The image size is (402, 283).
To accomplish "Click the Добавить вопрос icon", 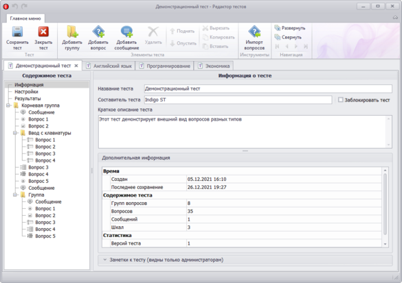I will pyautogui.click(x=98, y=32).
